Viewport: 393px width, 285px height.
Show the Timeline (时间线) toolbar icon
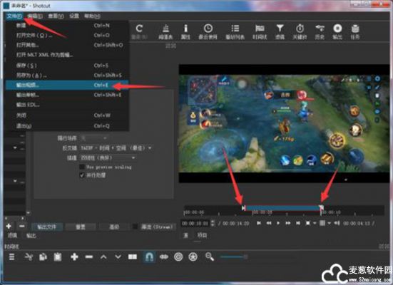coord(260,28)
